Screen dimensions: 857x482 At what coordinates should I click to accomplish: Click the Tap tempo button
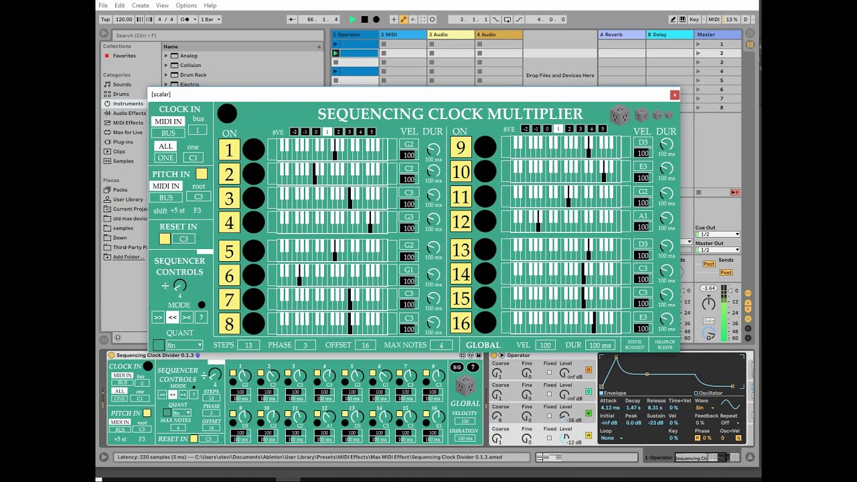(105, 19)
